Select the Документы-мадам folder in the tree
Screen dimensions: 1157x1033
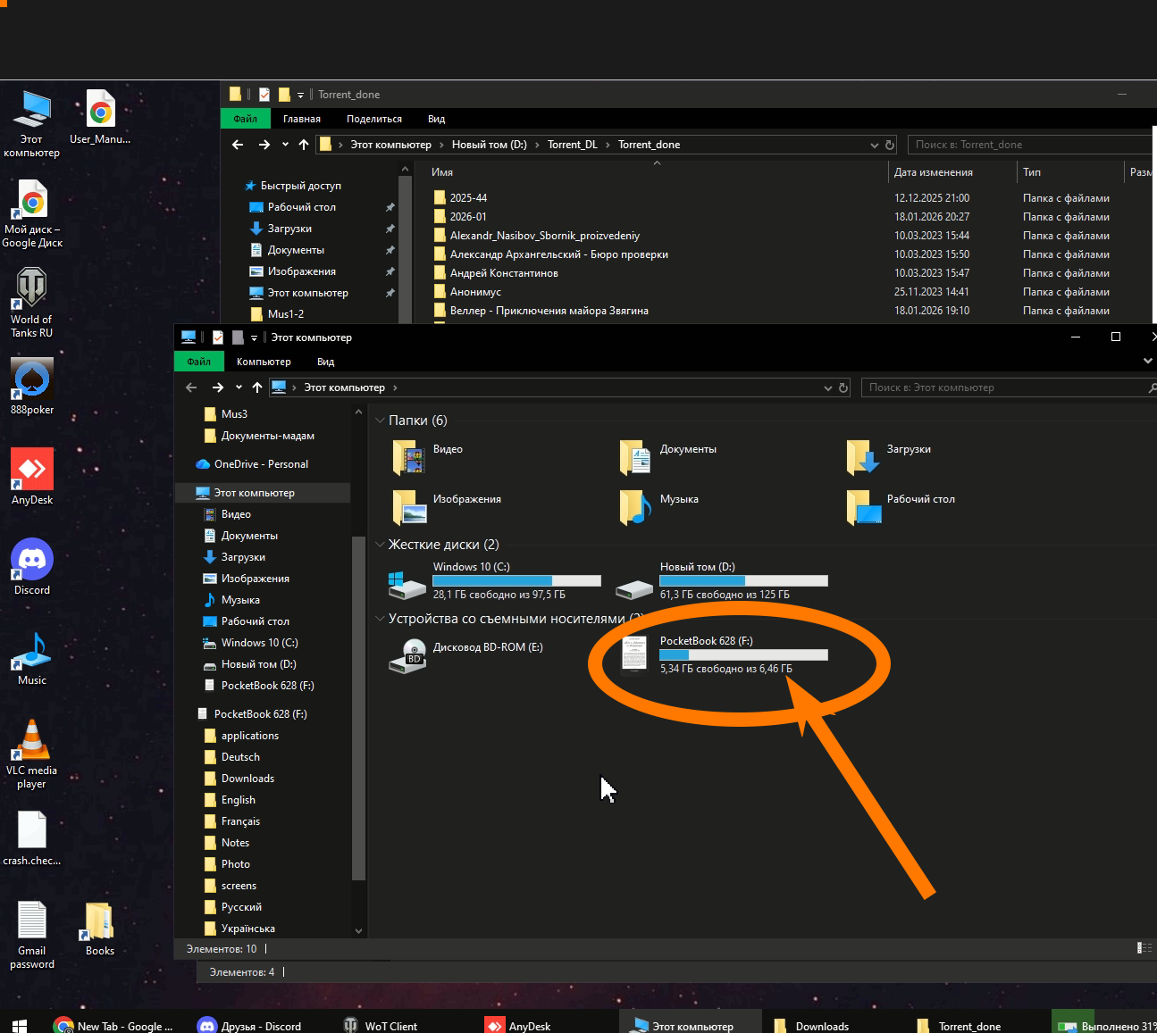[x=268, y=436]
